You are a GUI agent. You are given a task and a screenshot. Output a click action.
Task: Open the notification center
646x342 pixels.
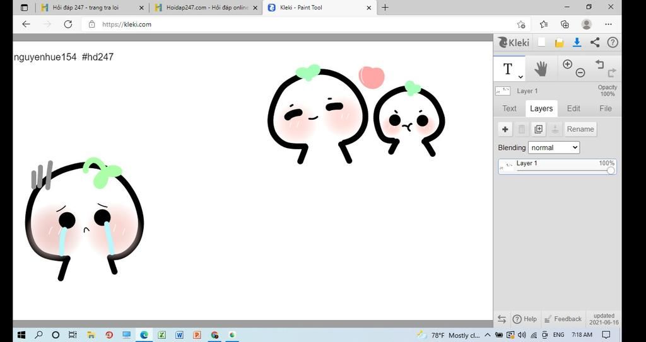[x=606, y=334]
